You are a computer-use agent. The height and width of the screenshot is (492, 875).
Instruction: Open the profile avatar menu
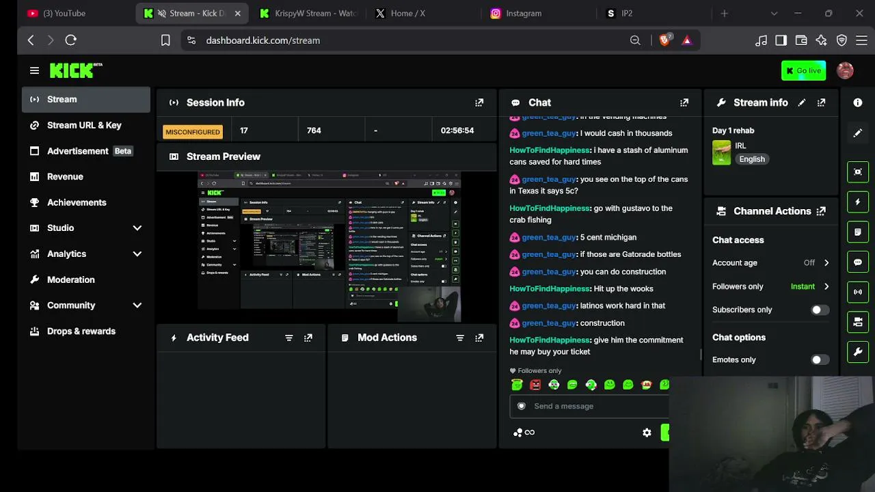point(845,70)
